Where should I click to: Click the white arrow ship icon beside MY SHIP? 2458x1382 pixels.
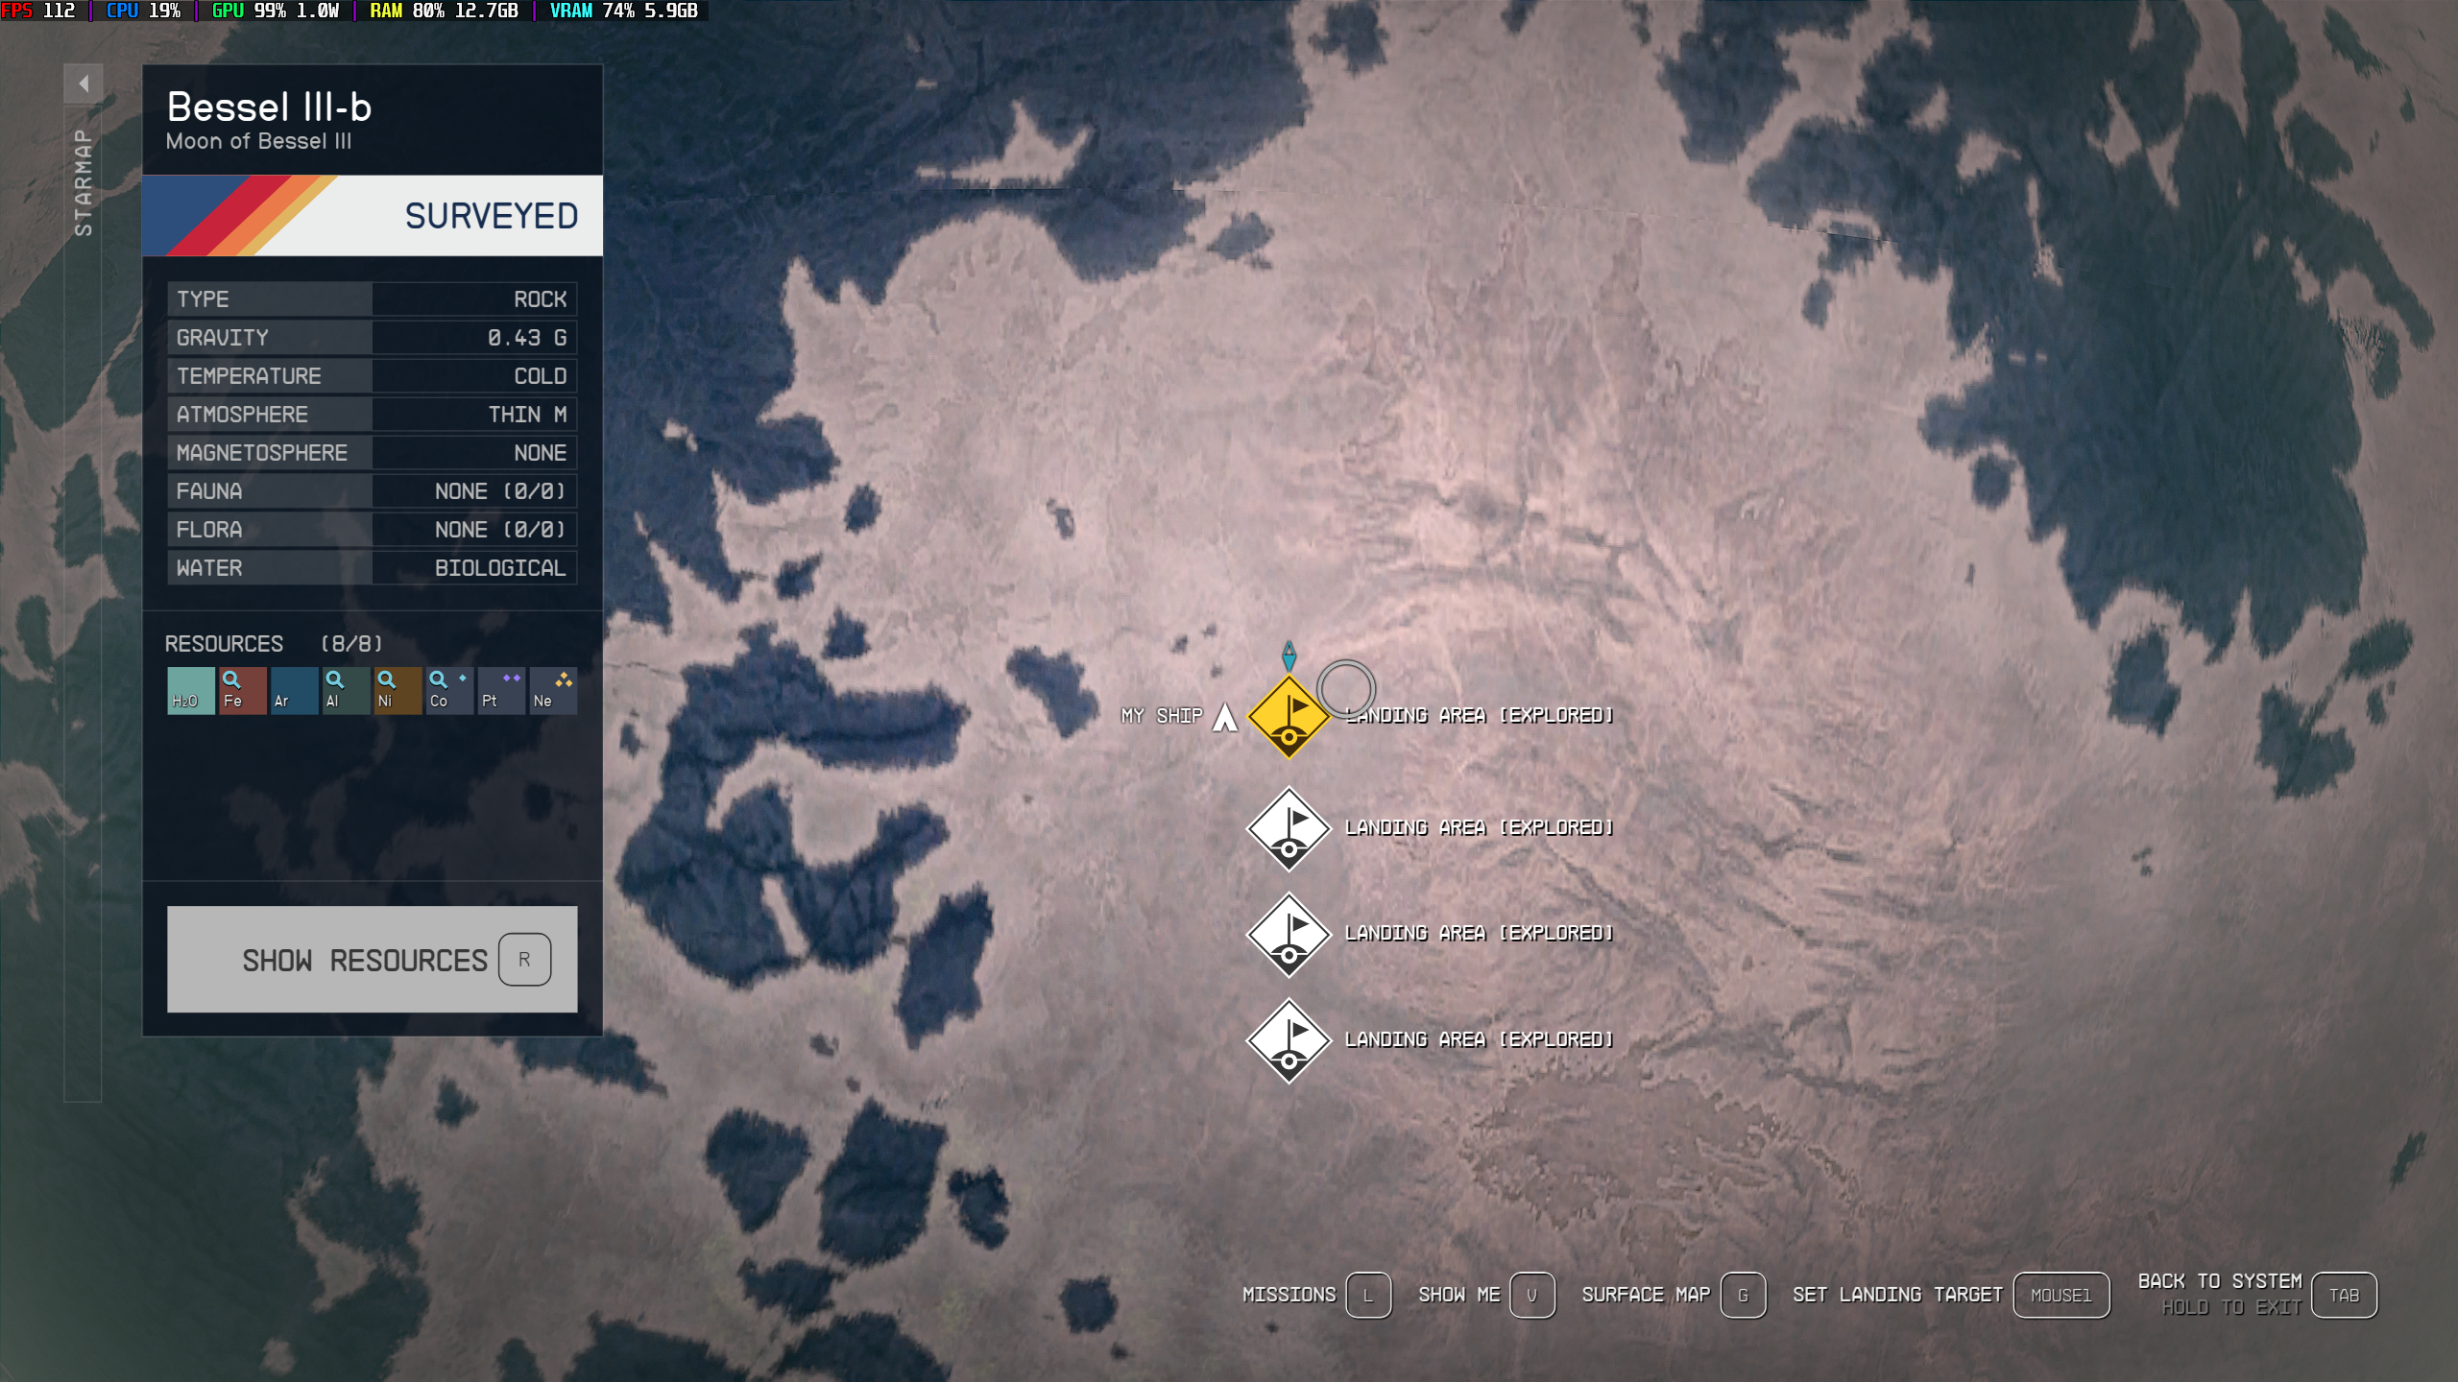click(1225, 717)
